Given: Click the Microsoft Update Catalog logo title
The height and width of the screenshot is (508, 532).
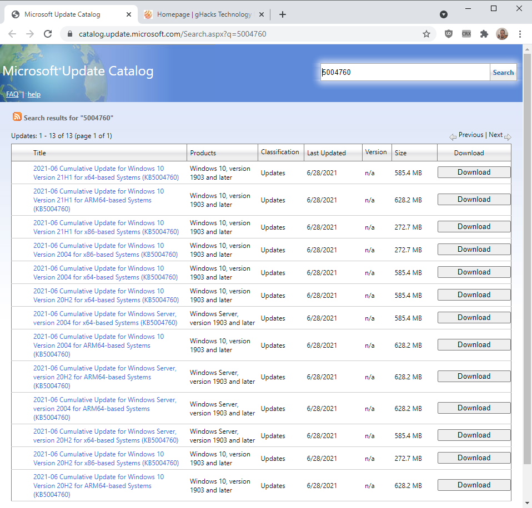Looking at the screenshot, I should click(x=78, y=71).
